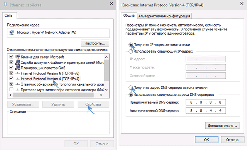Click OK in TCP/IPv4 properties dialog

click(206, 140)
